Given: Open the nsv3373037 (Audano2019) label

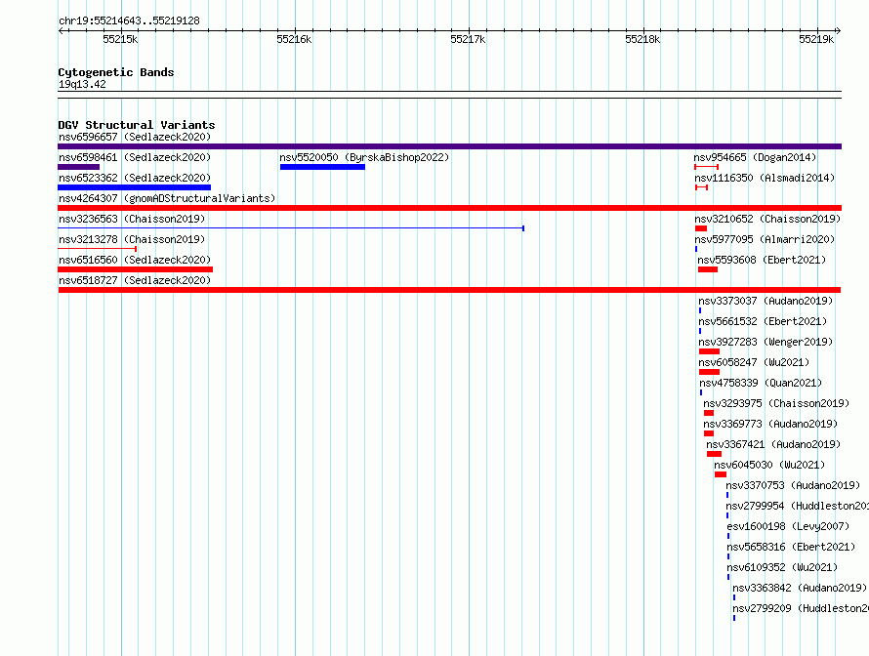Looking at the screenshot, I should [x=766, y=301].
